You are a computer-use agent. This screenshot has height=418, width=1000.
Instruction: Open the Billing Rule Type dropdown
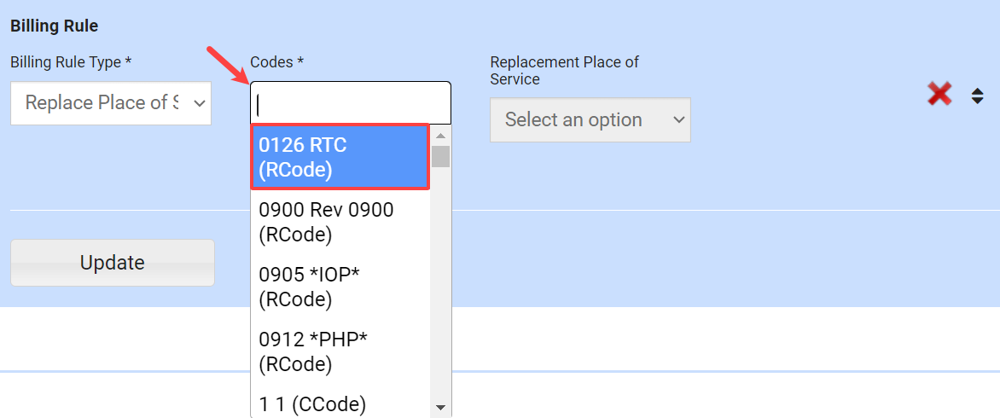point(111,103)
